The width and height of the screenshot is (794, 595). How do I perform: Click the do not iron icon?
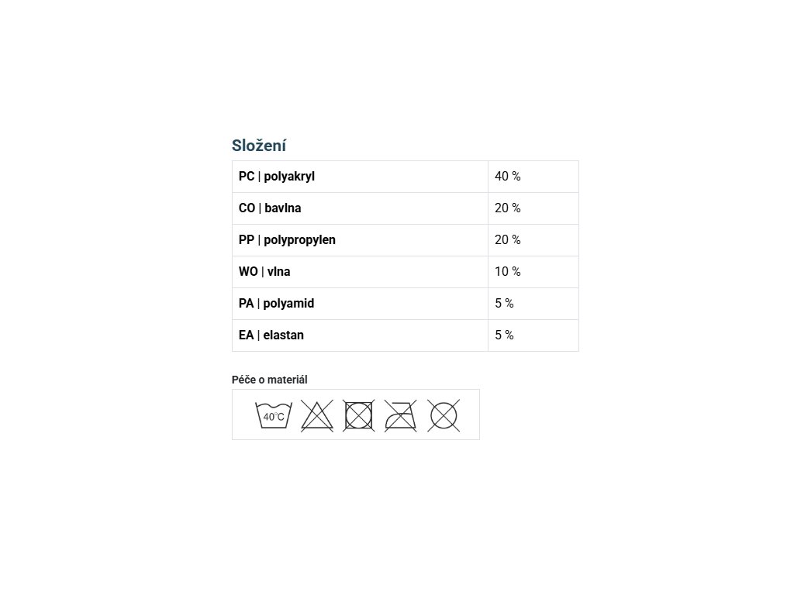[401, 415]
